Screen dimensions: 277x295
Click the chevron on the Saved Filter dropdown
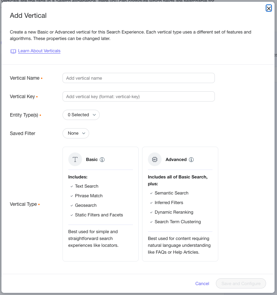coord(84,133)
